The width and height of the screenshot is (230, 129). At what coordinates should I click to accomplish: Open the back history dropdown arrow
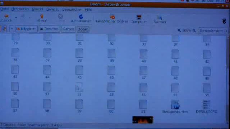[16, 18]
